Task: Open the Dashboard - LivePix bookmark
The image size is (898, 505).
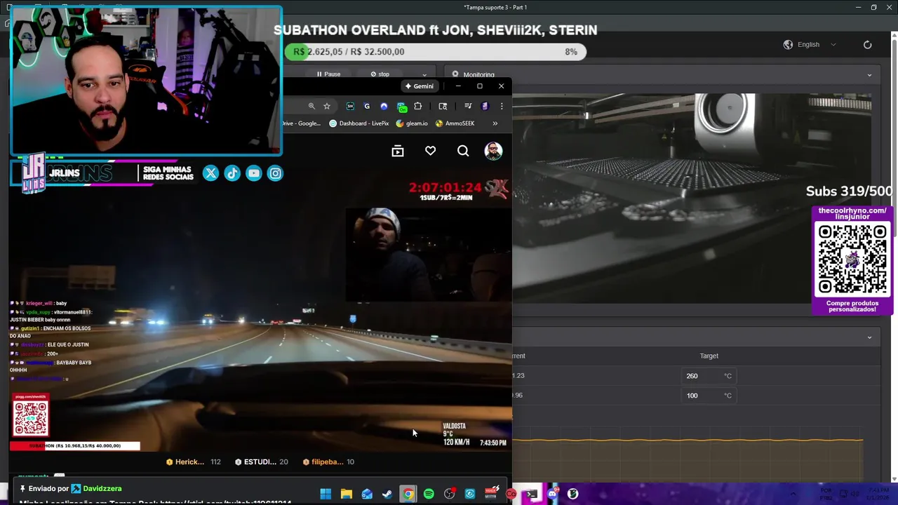Action: click(358, 123)
